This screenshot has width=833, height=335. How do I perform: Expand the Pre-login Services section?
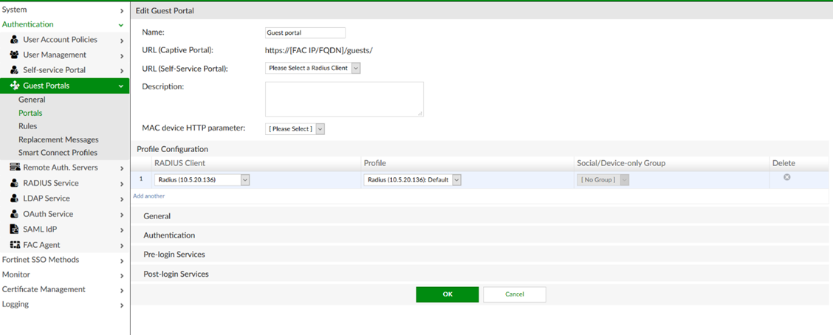[x=174, y=255]
